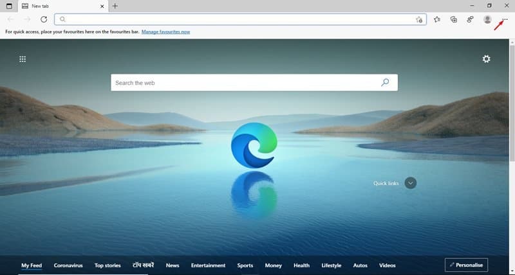Screen dimensions: 515x275
Task: Click the magnifier search button
Action: click(385, 82)
